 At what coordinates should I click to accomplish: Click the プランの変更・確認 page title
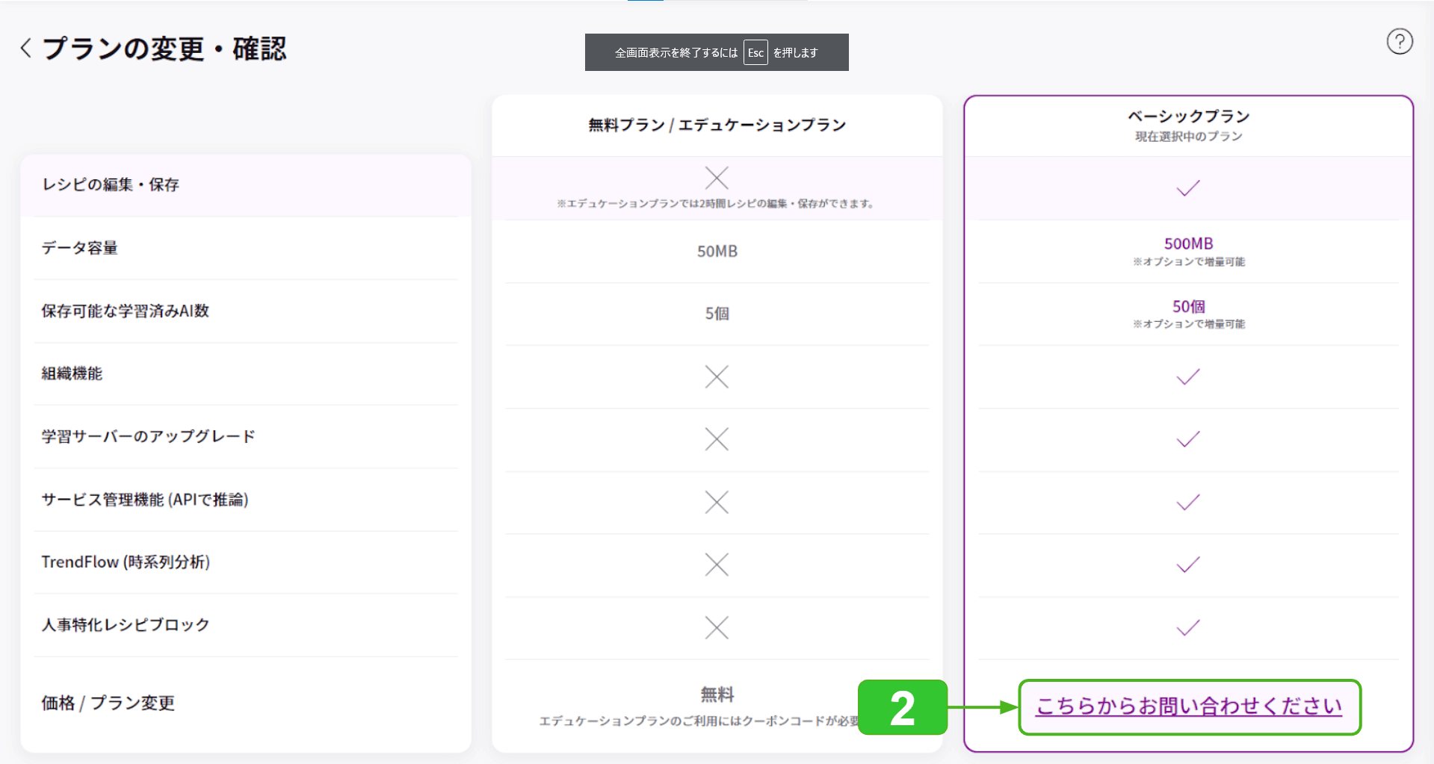[x=164, y=49]
